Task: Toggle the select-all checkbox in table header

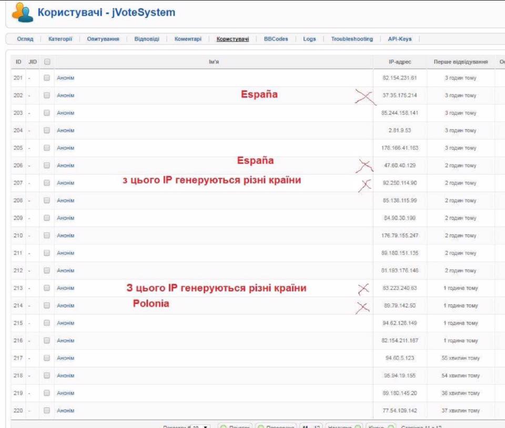Action: [x=47, y=62]
